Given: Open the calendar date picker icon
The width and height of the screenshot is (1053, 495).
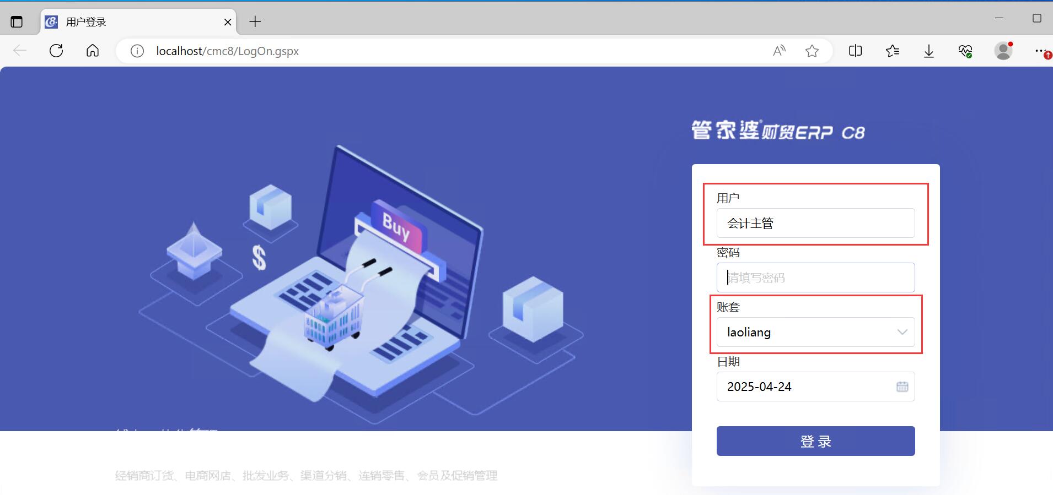Looking at the screenshot, I should pos(902,387).
